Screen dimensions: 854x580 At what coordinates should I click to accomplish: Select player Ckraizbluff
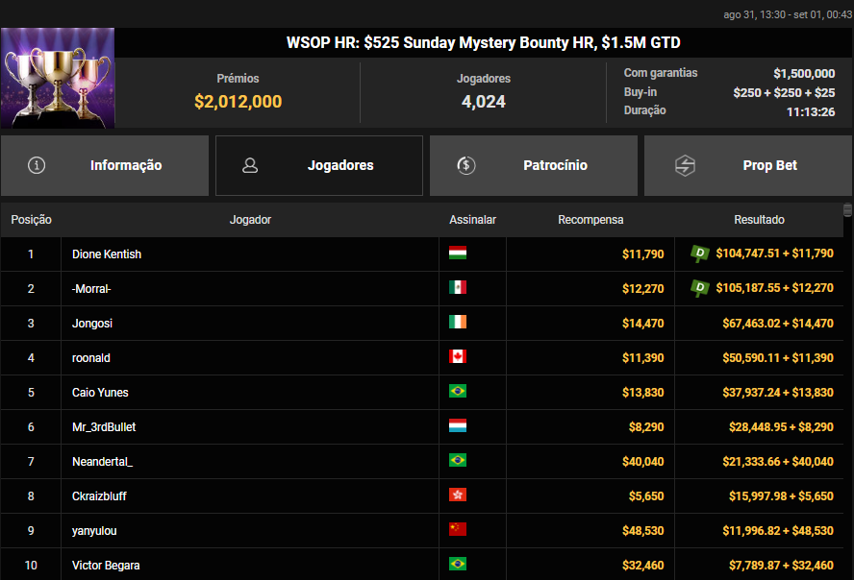click(x=99, y=496)
